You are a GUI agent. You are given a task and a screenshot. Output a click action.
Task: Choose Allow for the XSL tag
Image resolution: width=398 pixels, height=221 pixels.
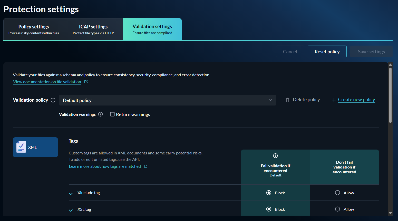(337, 209)
